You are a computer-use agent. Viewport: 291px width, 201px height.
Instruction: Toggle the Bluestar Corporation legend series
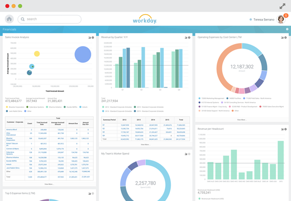click(15, 107)
